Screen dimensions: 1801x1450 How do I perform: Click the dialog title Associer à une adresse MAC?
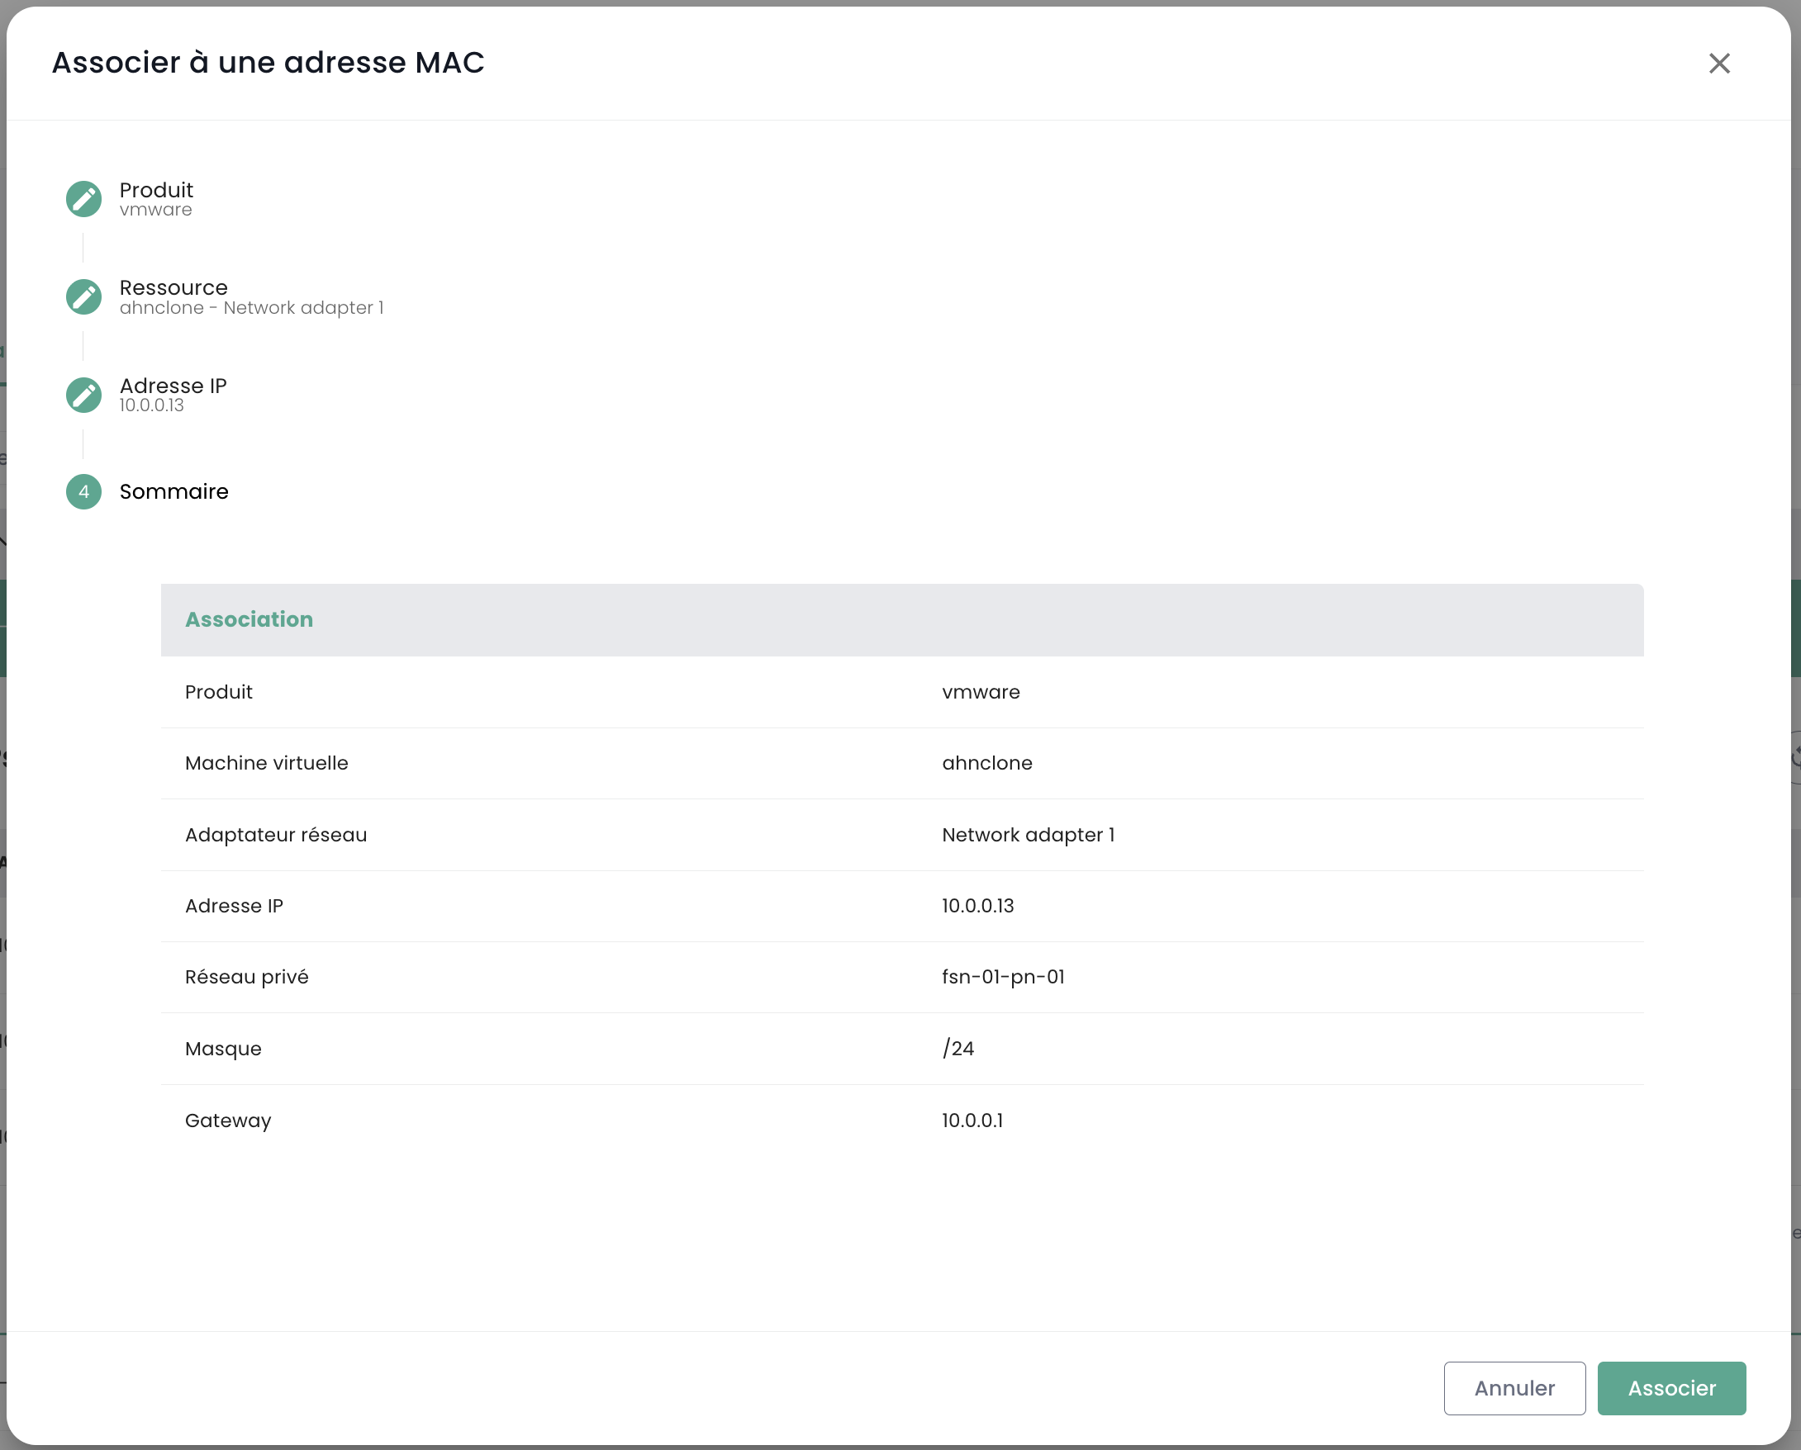point(268,63)
